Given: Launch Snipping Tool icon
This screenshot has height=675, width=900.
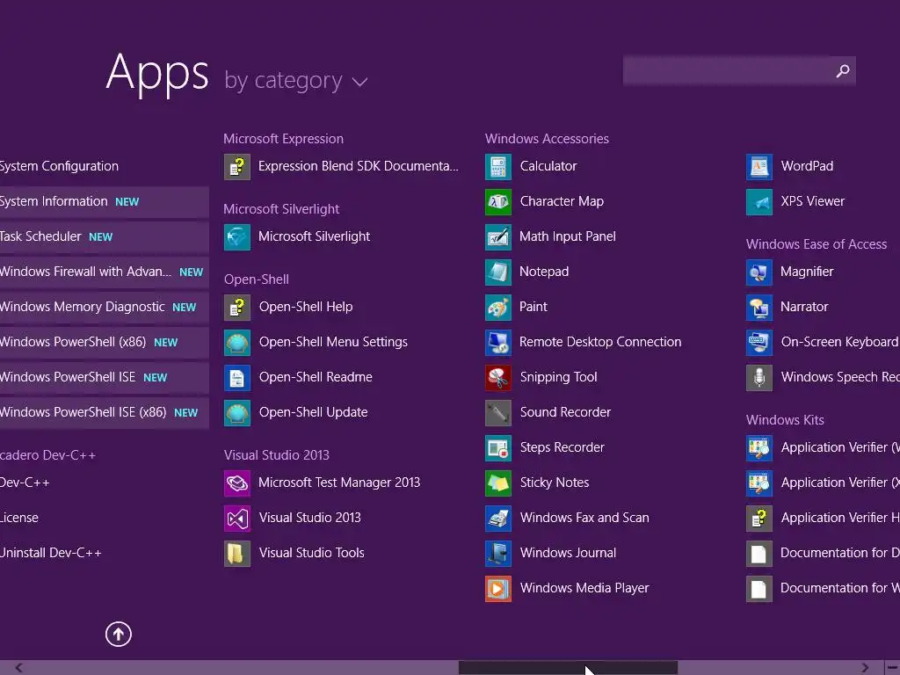Looking at the screenshot, I should point(497,378).
